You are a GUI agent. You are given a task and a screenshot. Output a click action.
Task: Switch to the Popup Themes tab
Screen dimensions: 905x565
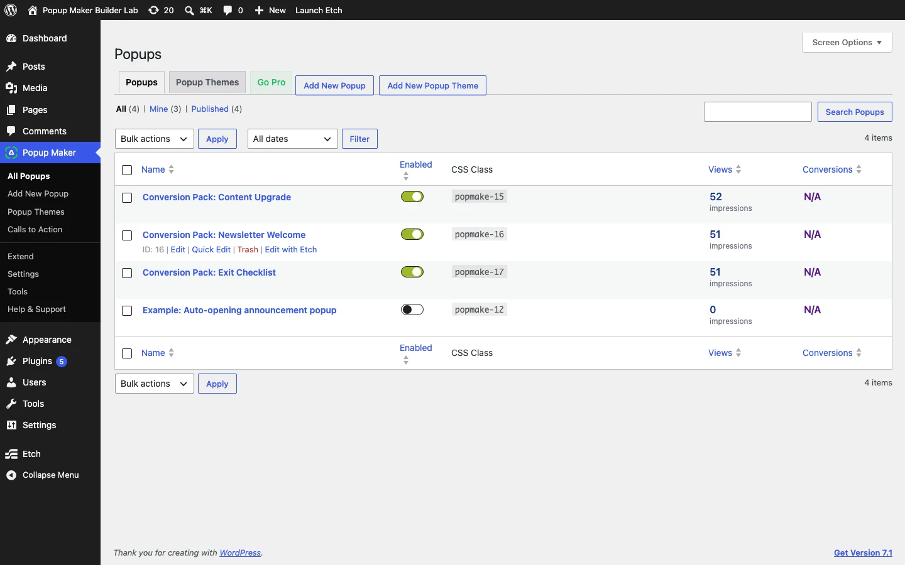point(207,82)
